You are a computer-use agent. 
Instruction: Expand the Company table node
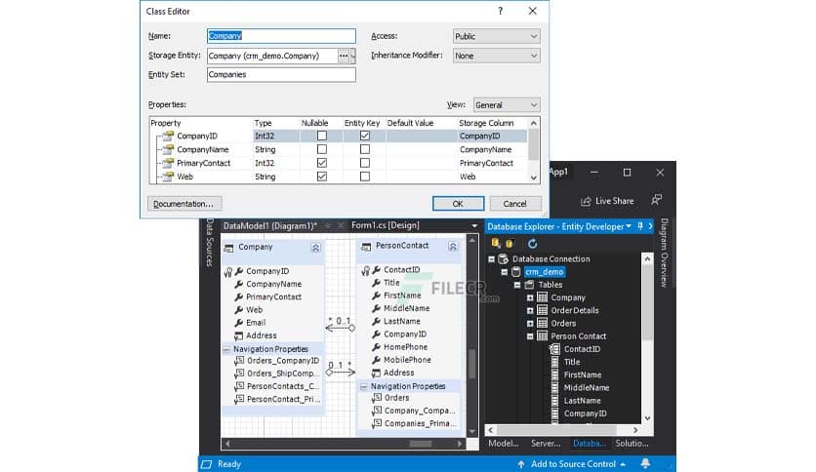(x=530, y=297)
